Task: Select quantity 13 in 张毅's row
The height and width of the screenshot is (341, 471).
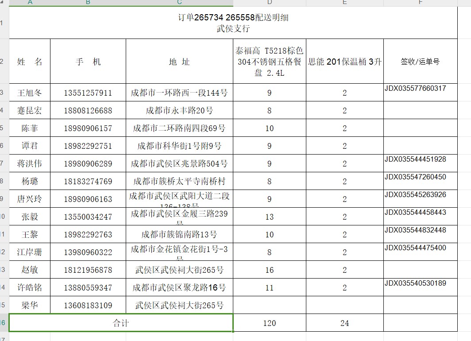Action: click(270, 217)
